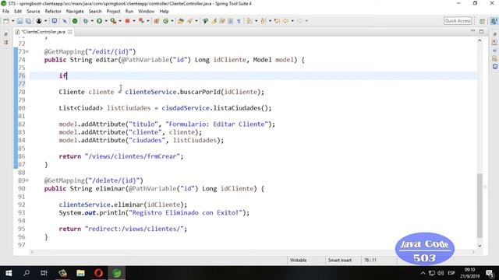
Task: Click the Boot Dashboard green power icon
Action: (75, 21)
